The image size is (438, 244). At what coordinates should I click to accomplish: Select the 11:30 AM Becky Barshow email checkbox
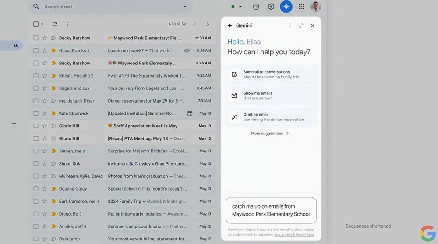[36, 38]
